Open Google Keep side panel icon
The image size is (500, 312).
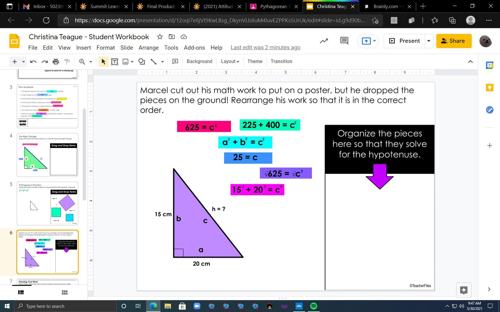[490, 87]
